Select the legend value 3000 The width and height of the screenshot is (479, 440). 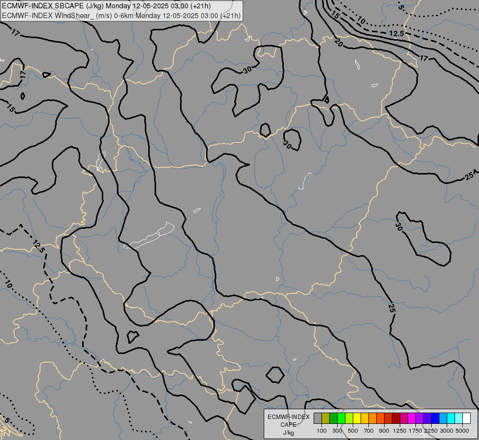pos(447,431)
